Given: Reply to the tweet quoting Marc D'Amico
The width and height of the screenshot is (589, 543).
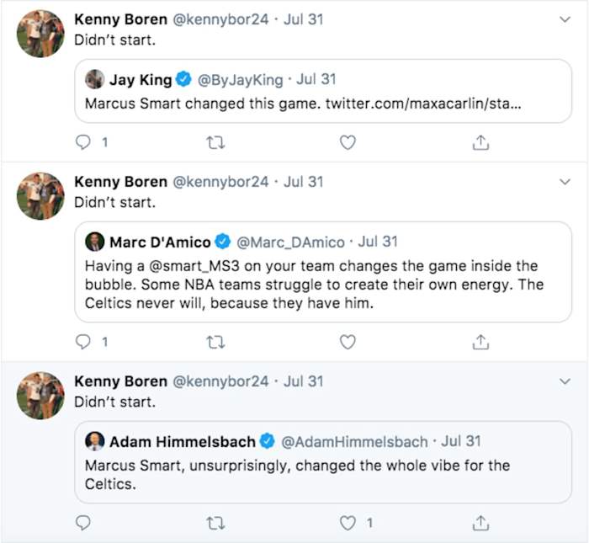Looking at the screenshot, I should pos(83,342).
